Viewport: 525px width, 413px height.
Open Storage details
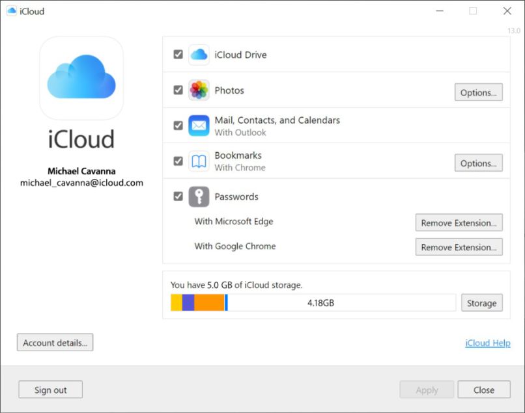pyautogui.click(x=482, y=302)
